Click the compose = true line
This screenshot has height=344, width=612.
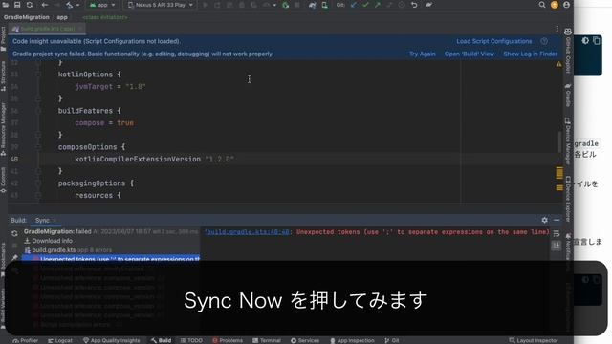[x=104, y=123]
